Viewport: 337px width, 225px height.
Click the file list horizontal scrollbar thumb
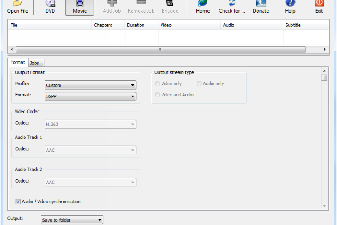(161, 49)
